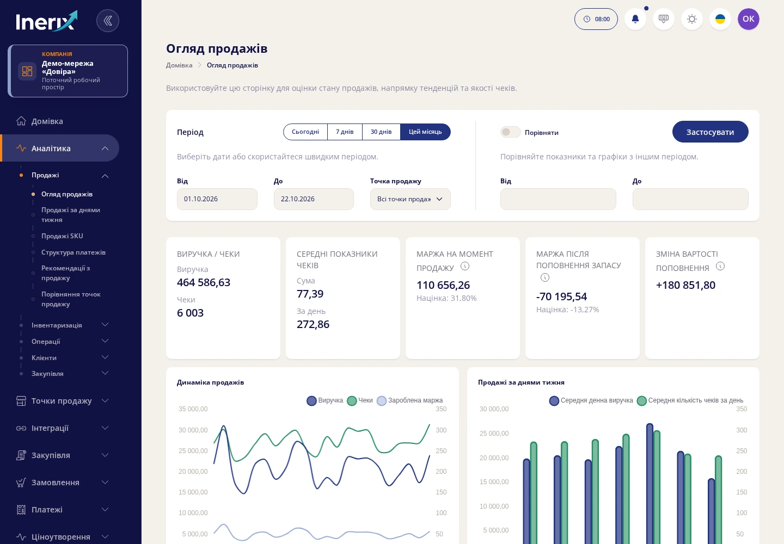Collapse the Продажі submenu chevron
The width and height of the screenshot is (784, 544).
[105, 176]
